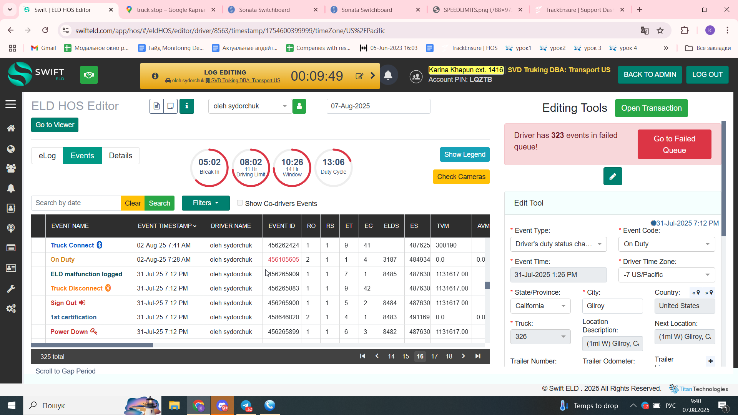Show more bookmarks chevron in bookmarks bar

coord(666,48)
